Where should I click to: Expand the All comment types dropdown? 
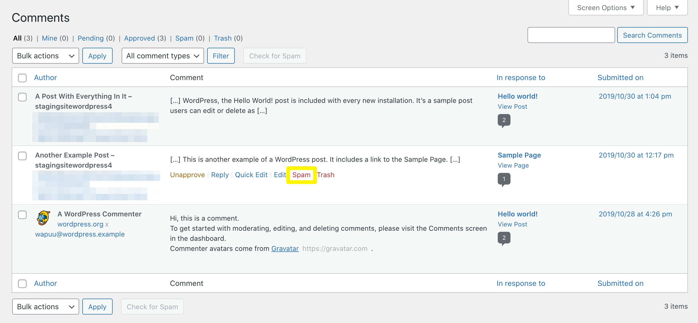pos(163,56)
